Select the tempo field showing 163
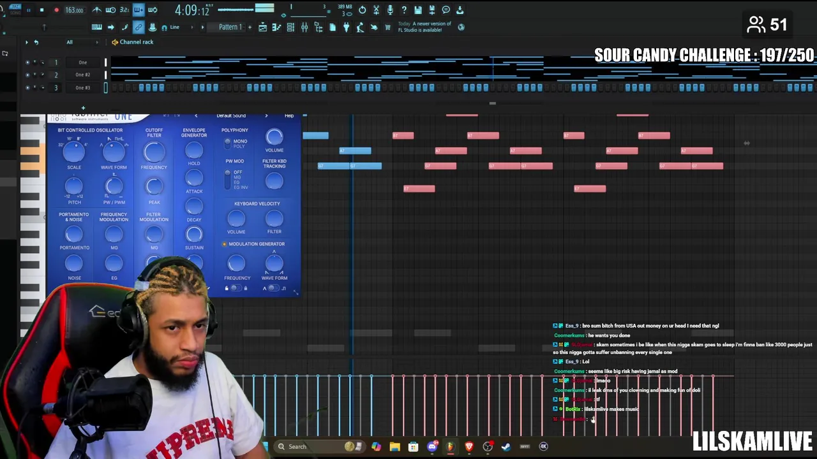 point(74,10)
